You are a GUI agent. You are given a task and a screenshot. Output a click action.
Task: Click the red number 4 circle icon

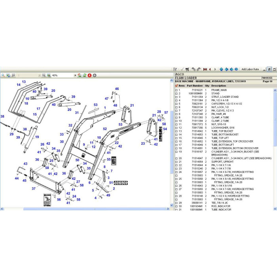click(89, 76)
